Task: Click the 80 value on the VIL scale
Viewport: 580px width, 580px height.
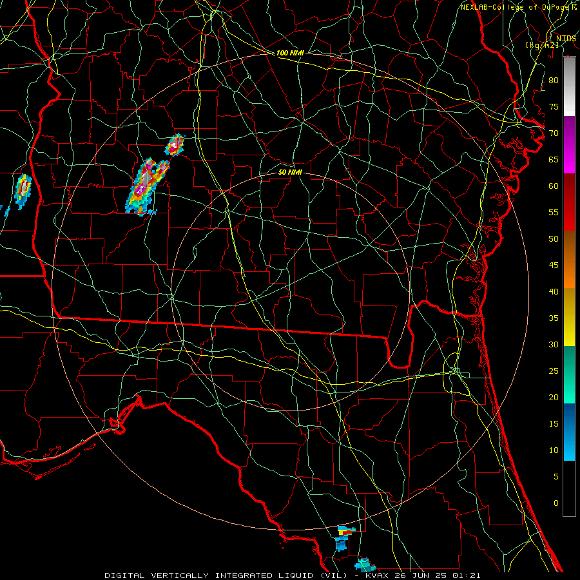Action: pos(554,81)
